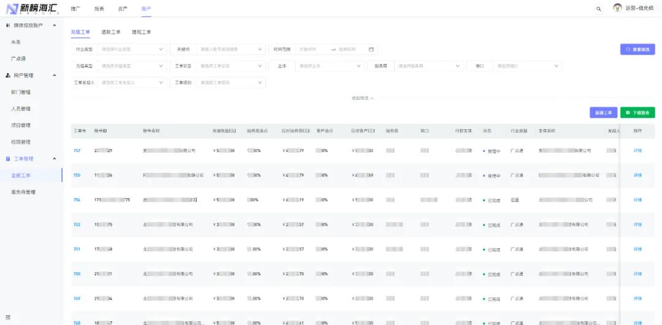Open work order 750 link
This screenshot has width=662, height=325.
tap(77, 274)
